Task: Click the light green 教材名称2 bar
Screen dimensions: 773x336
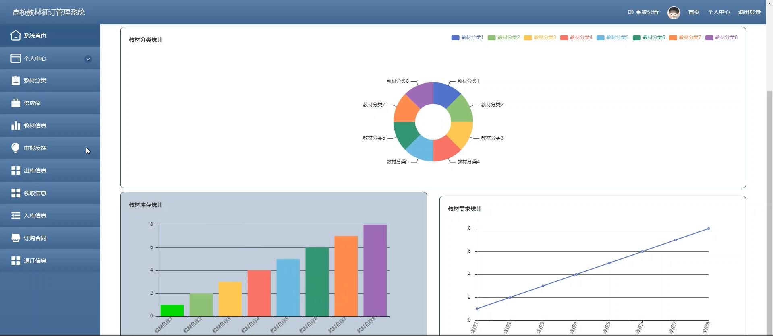Action: pyautogui.click(x=201, y=305)
